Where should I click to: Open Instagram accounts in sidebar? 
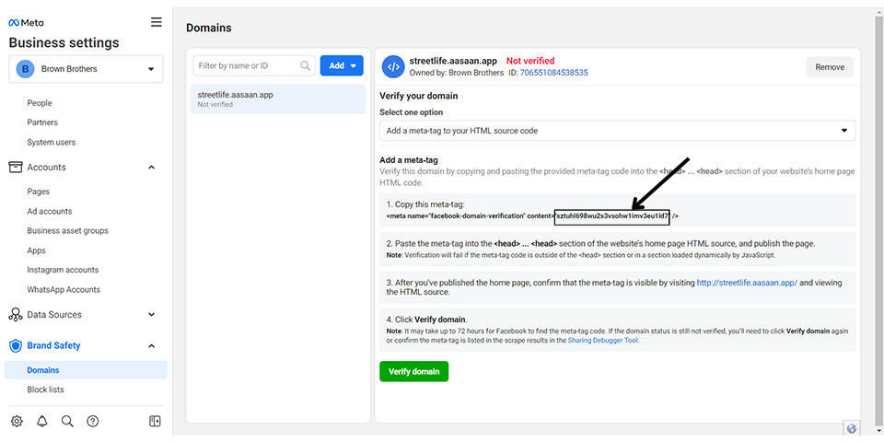coord(63,270)
